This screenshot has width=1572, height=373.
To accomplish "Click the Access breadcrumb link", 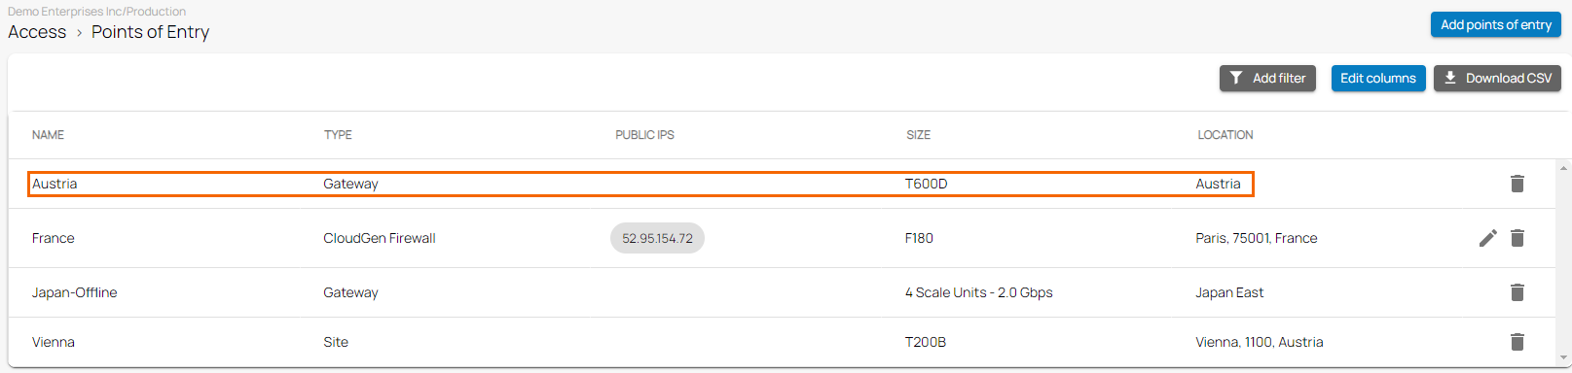I will (x=37, y=32).
